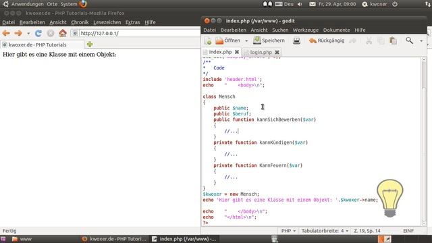Open gedit Suchen menu
Viewport: 432px width, 243px height.
[x=280, y=30]
